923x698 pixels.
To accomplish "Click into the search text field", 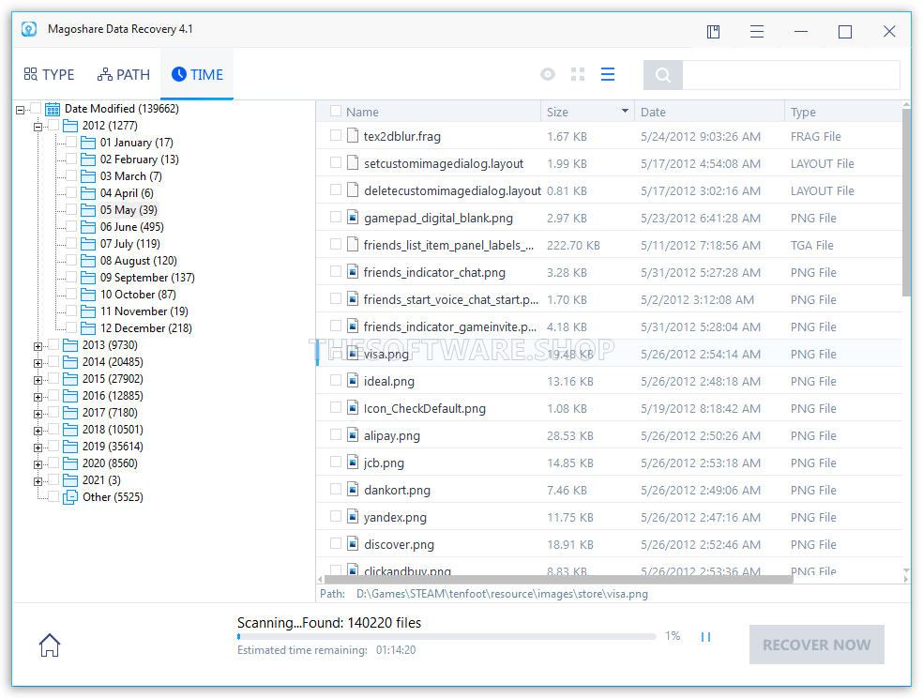I will tap(791, 75).
